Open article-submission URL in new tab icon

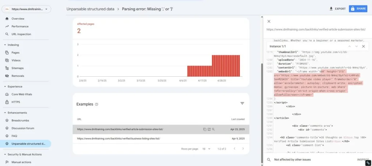click(x=209, y=129)
